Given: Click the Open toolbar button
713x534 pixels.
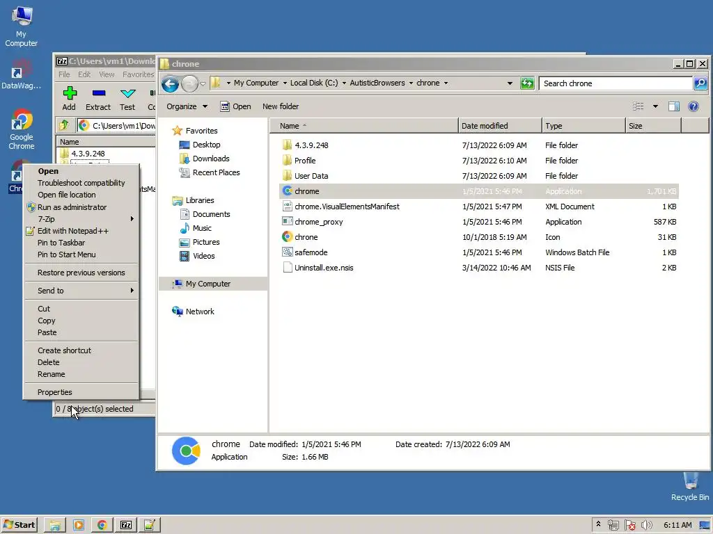Looking at the screenshot, I should tap(235, 106).
